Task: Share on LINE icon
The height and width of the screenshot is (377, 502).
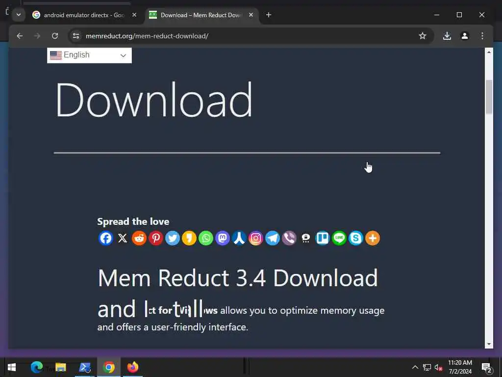Action: (x=339, y=238)
